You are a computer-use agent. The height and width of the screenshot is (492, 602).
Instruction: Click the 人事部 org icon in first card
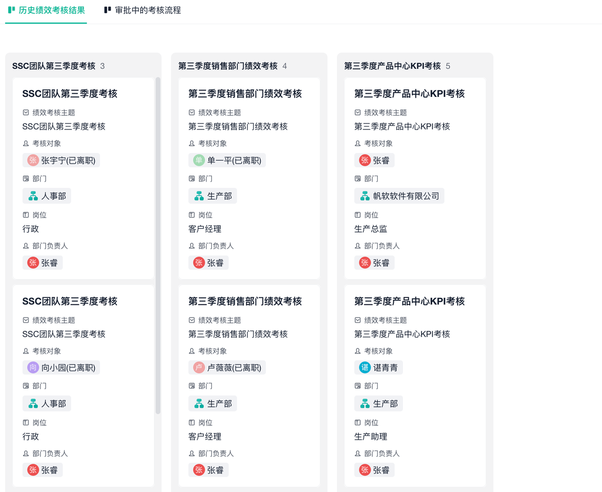[33, 196]
